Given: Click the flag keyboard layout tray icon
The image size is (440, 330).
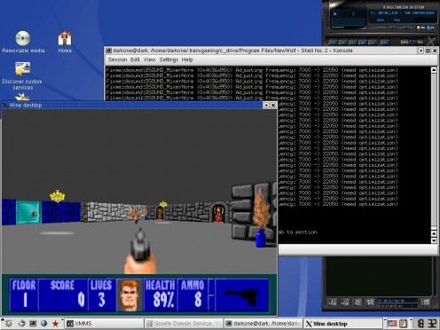Looking at the screenshot, I should 392,324.
